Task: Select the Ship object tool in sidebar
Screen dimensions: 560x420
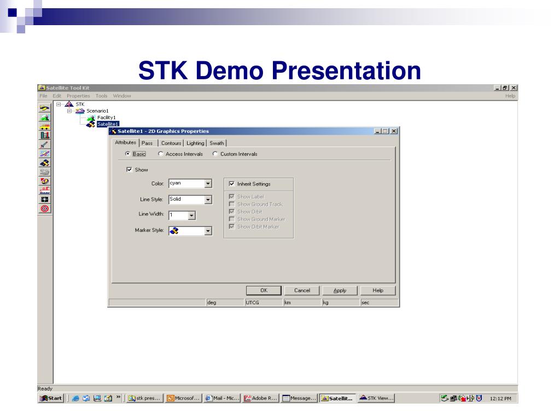Action: click(x=45, y=190)
